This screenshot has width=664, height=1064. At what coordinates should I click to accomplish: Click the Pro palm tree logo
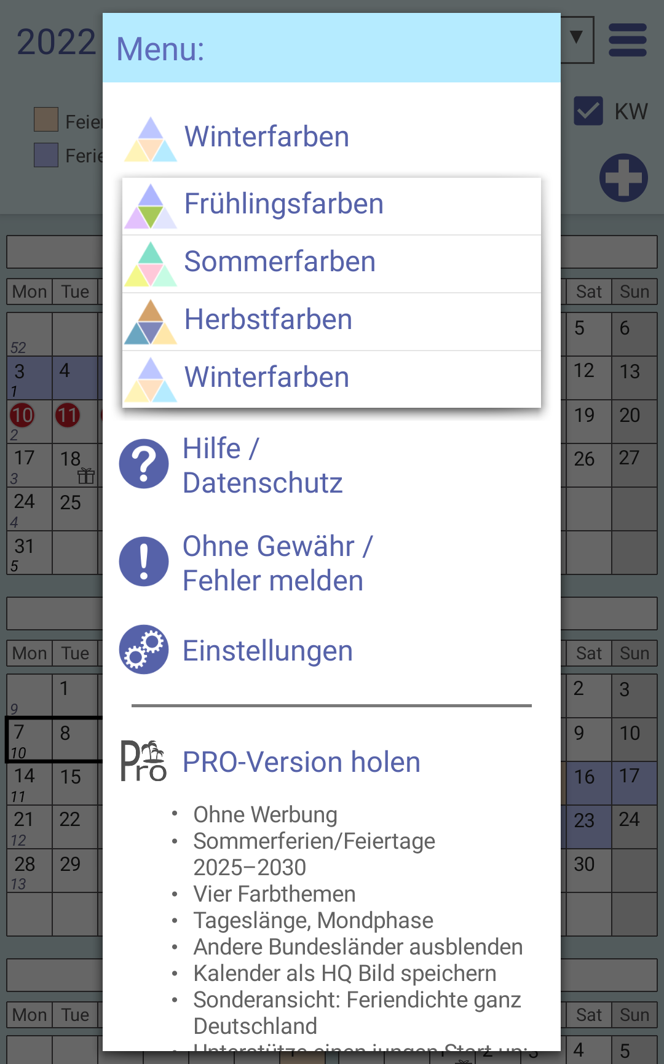[x=144, y=761]
